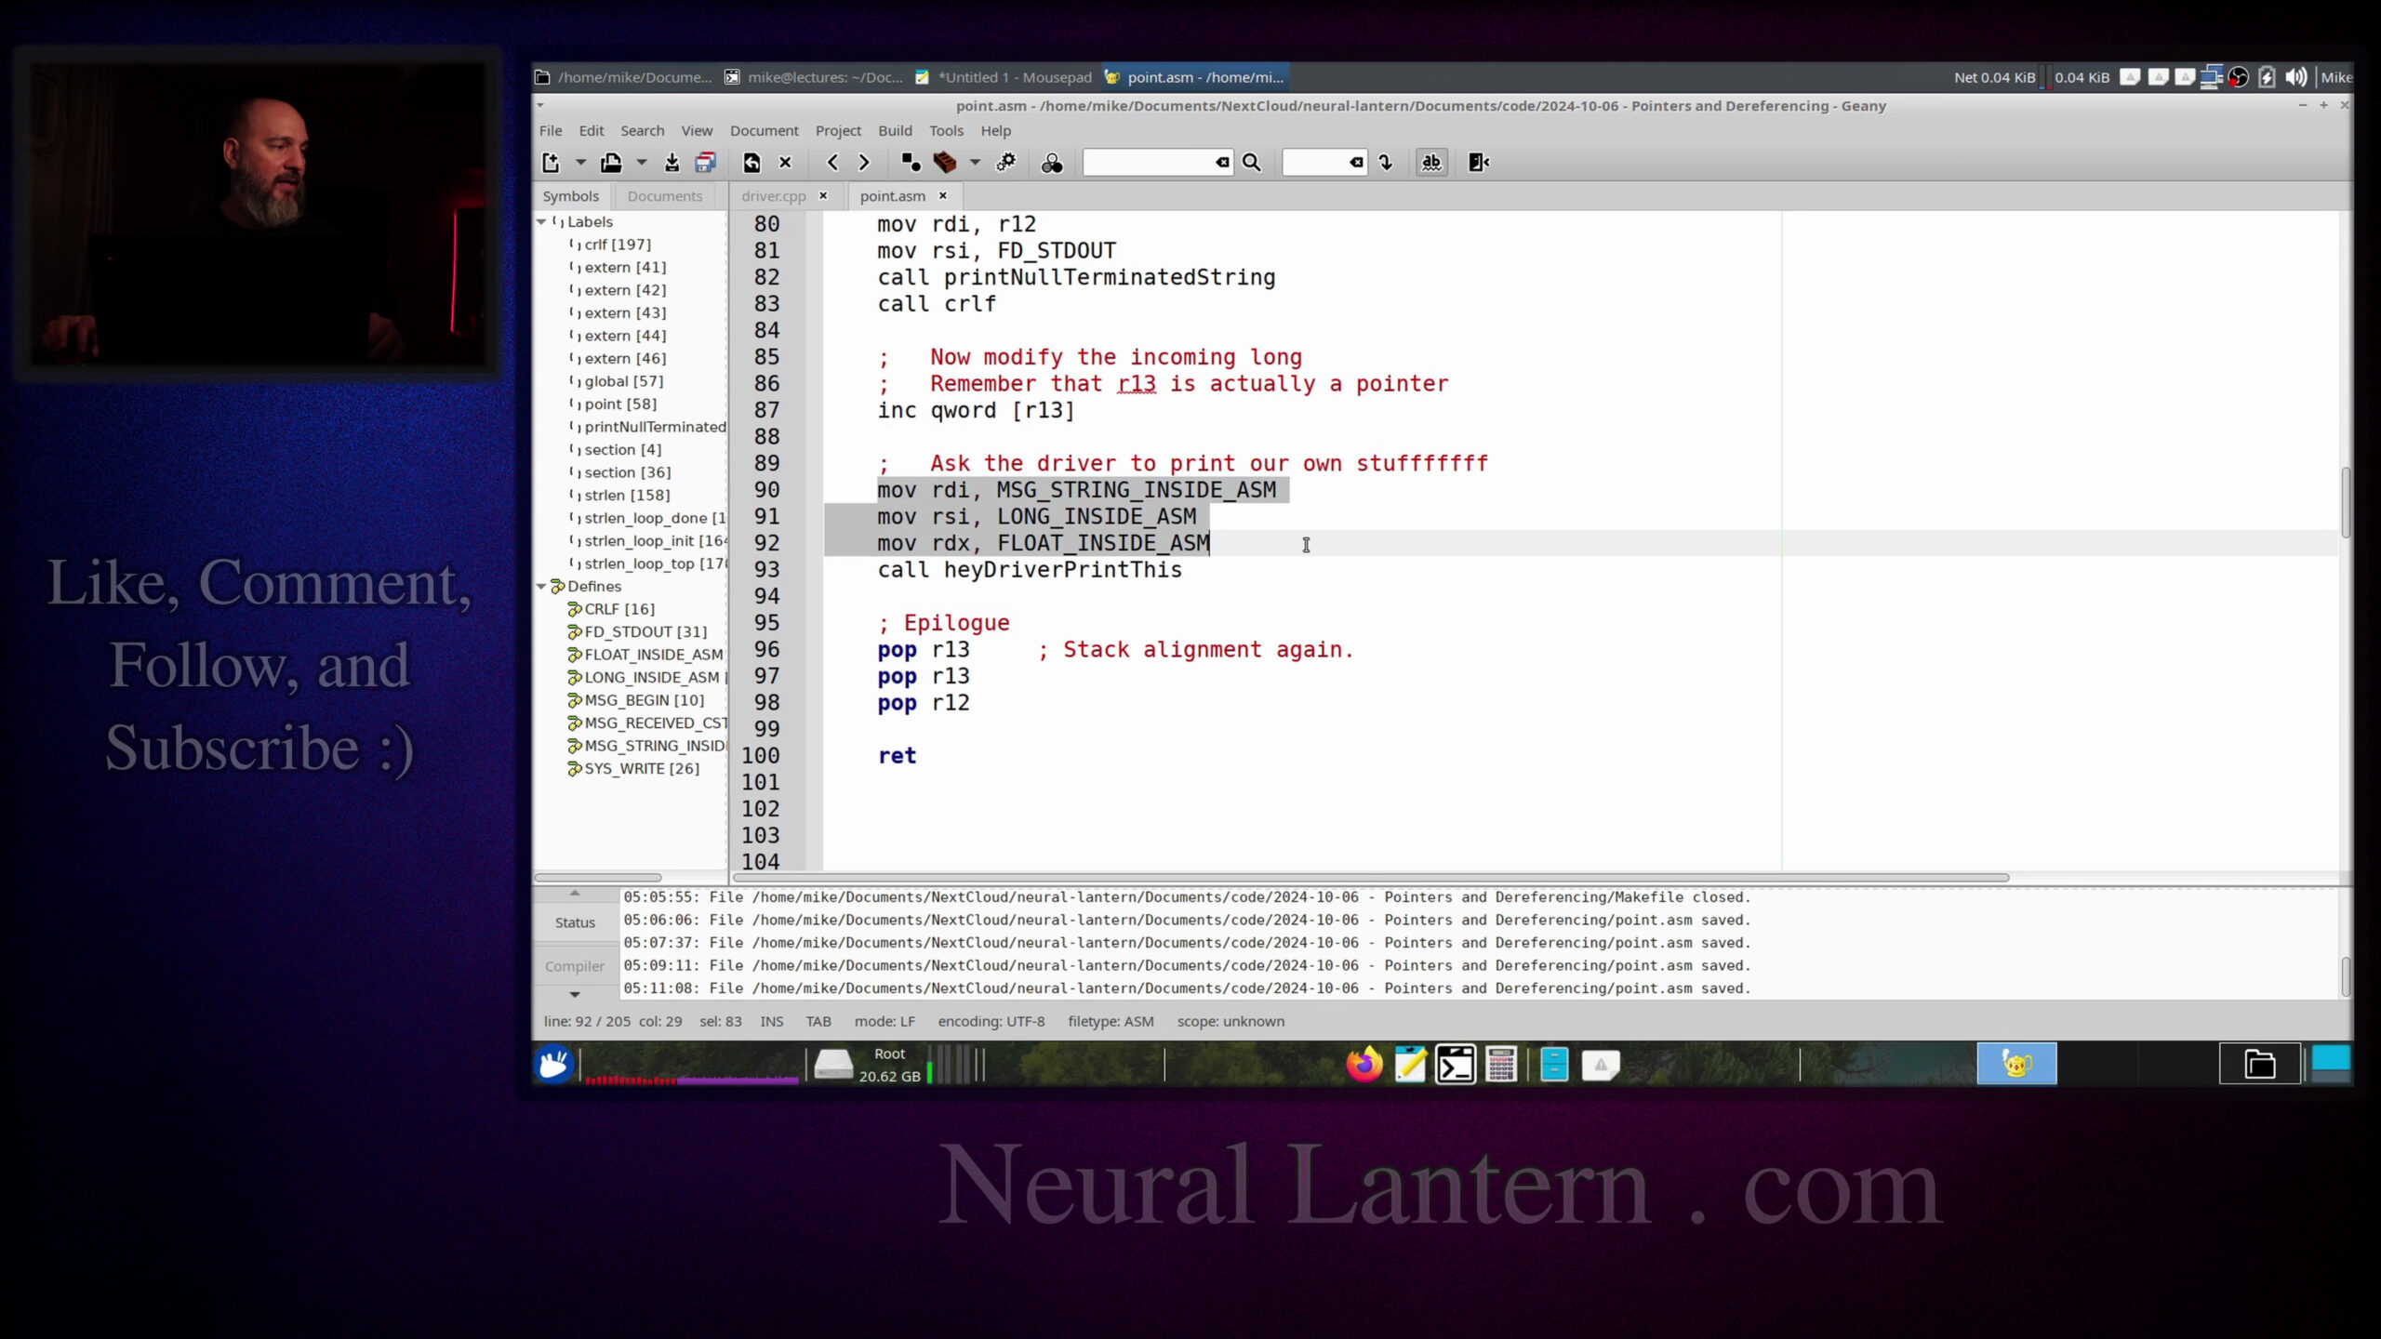The image size is (2381, 1339).
Task: Click the search text field in toolbar
Action: pyautogui.click(x=1149, y=163)
